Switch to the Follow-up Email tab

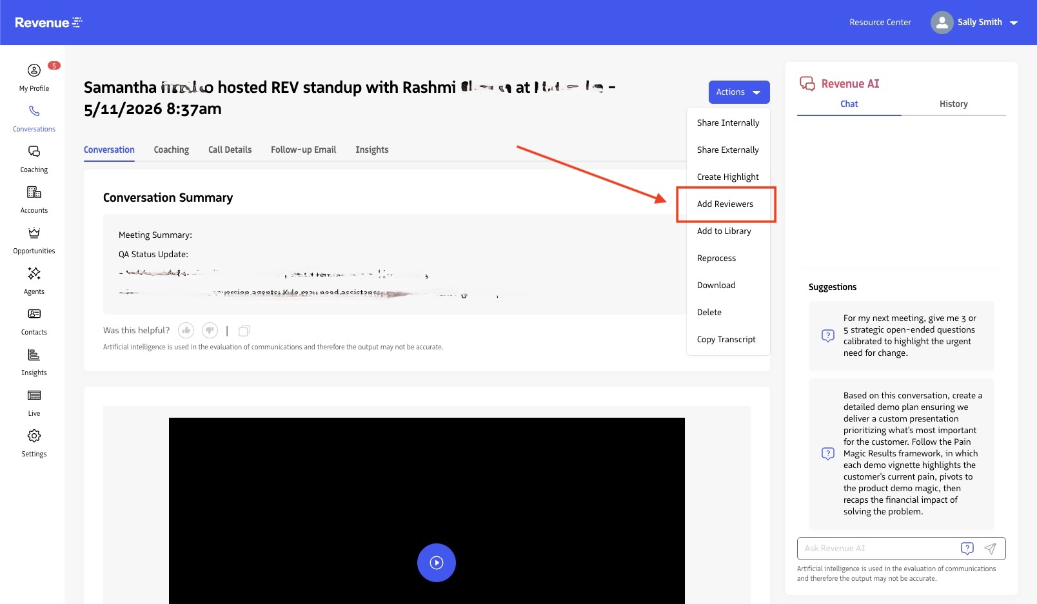303,150
